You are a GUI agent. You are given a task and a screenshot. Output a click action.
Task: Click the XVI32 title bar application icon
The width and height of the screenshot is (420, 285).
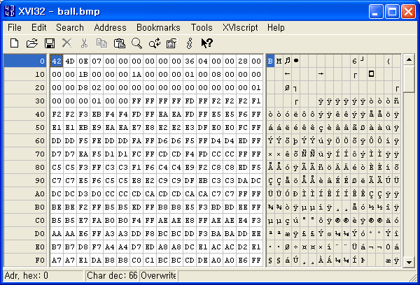(x=10, y=11)
